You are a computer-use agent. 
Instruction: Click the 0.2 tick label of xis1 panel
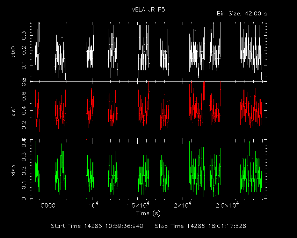point(24,125)
